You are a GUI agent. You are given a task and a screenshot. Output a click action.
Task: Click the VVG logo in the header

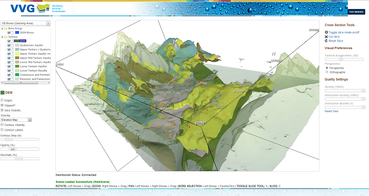click(37, 8)
